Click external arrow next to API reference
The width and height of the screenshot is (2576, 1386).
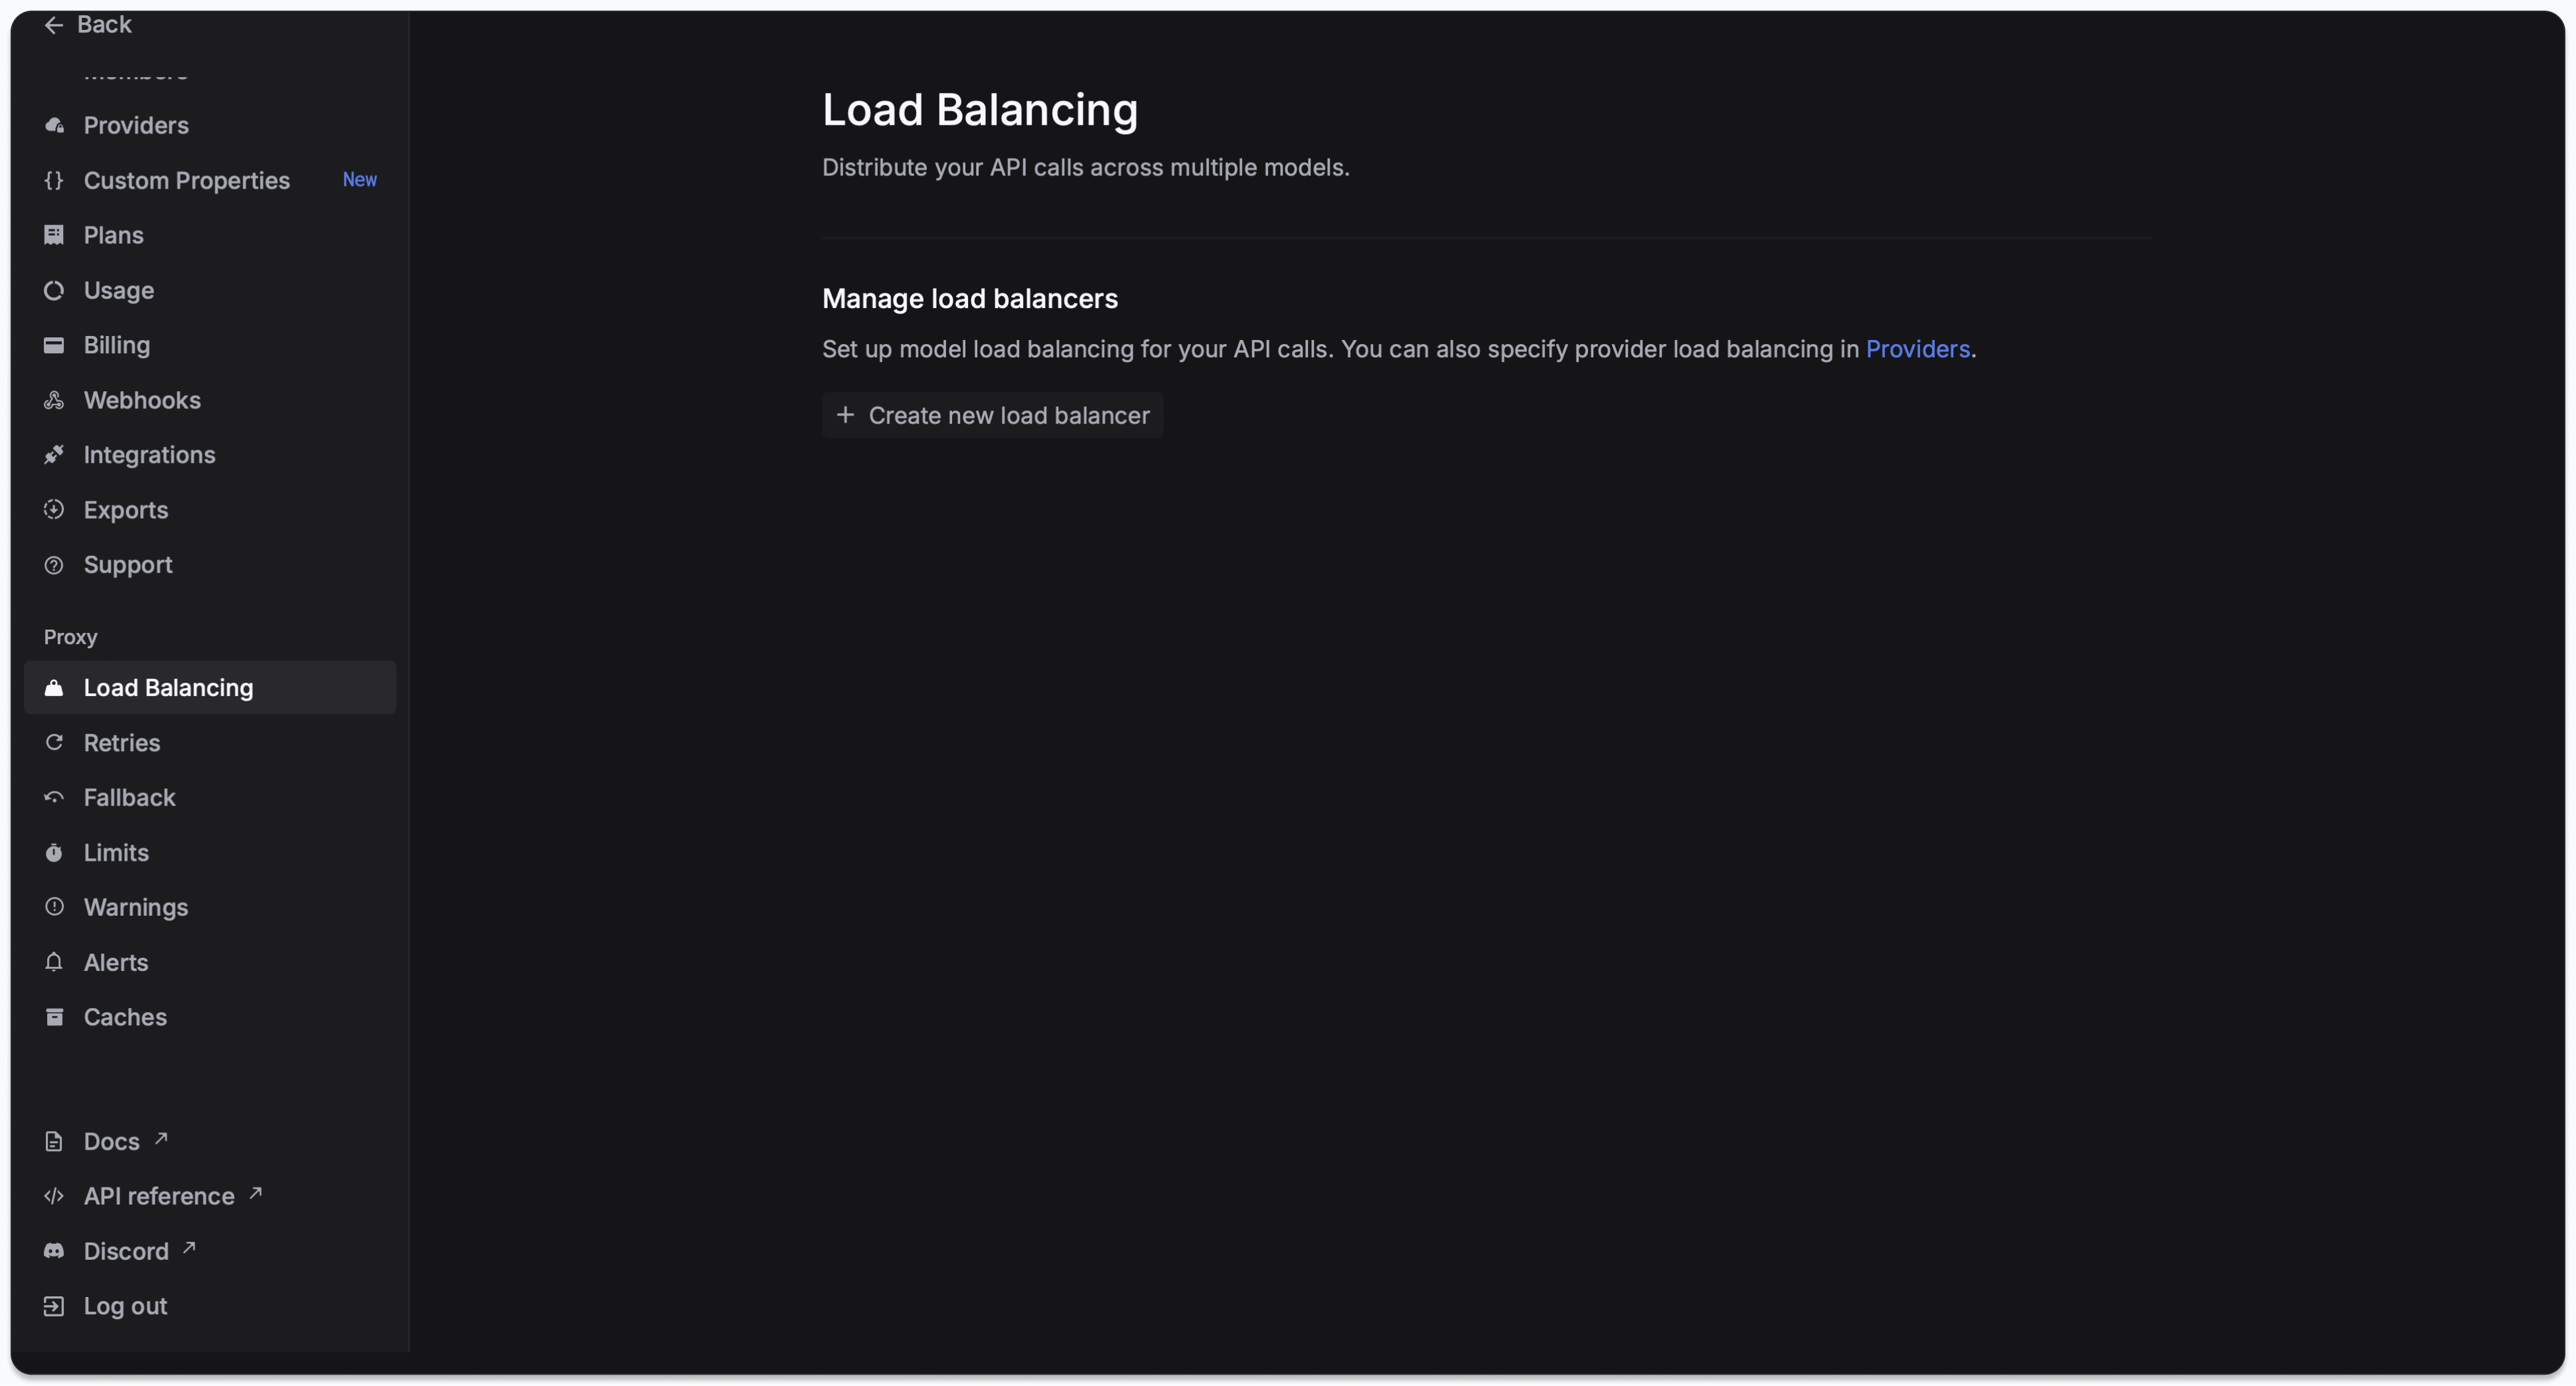[256, 1194]
